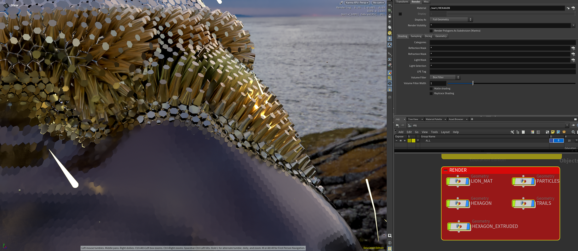Click the pencil icon beside Karma XPU Persp

(x=341, y=3)
